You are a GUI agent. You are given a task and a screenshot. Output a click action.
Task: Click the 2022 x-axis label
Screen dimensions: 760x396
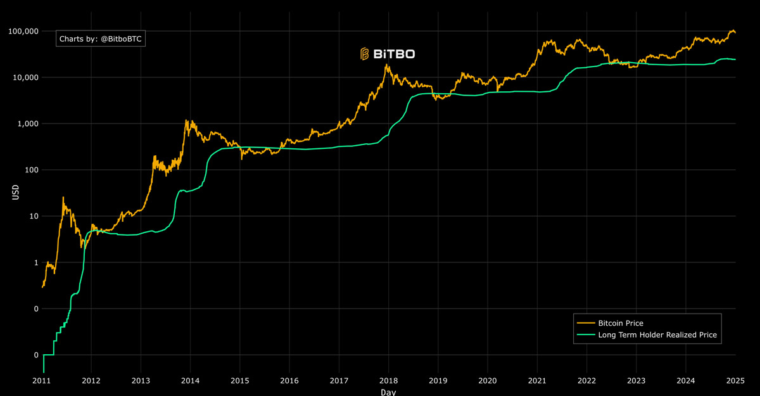pos(586,381)
